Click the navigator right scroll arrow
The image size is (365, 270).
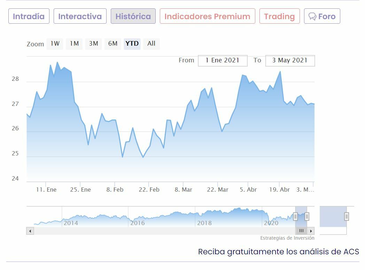(311, 231)
